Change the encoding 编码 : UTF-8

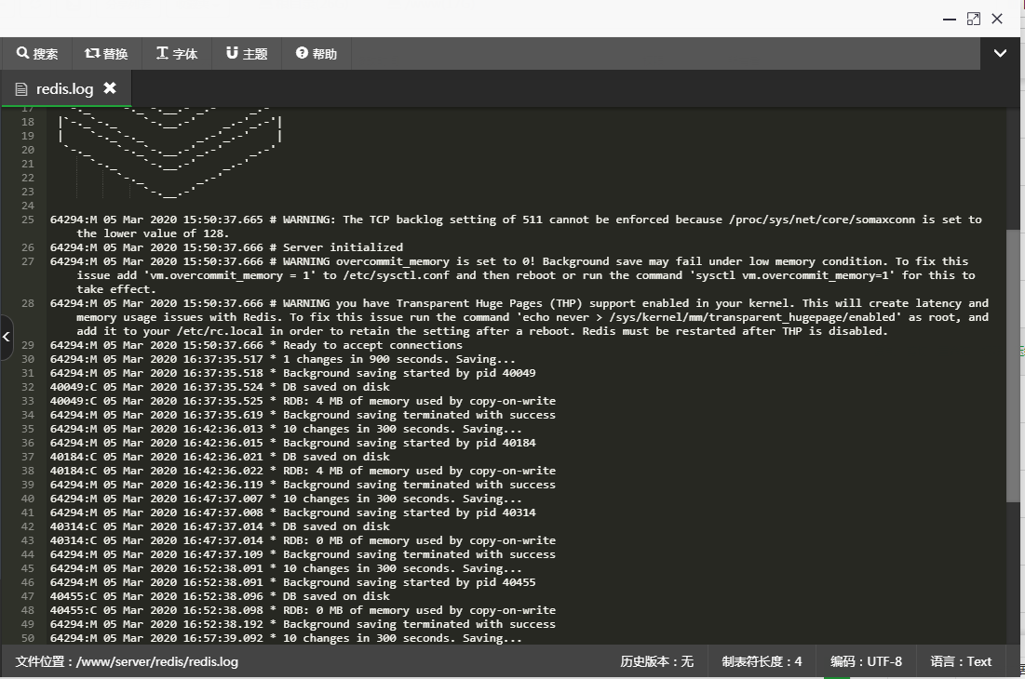pos(866,661)
